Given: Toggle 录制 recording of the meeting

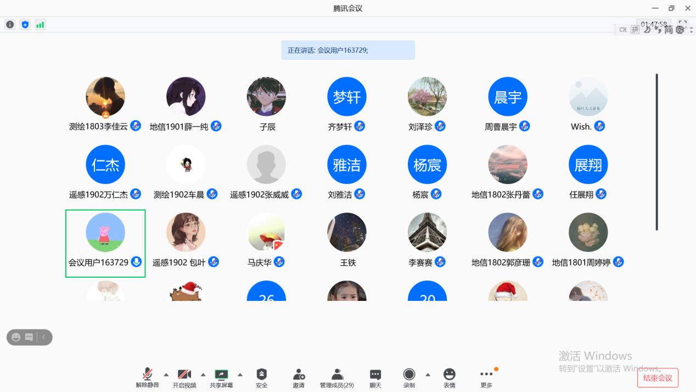Looking at the screenshot, I should [409, 375].
